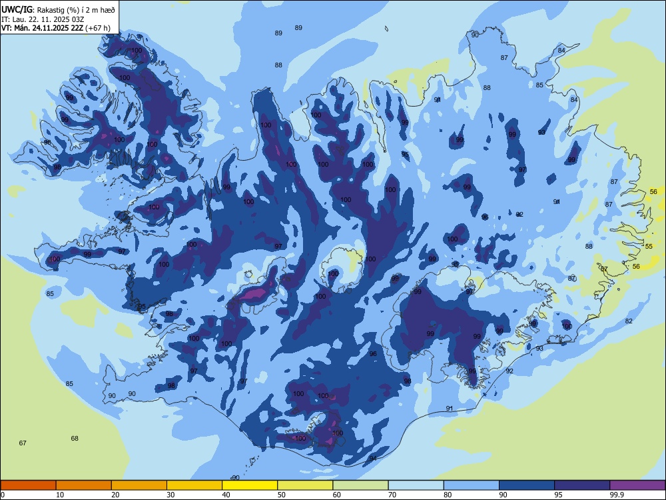Click the light blue 70–80 legend swatch
Viewport: 666px width, 500px height.
pyautogui.click(x=416, y=485)
